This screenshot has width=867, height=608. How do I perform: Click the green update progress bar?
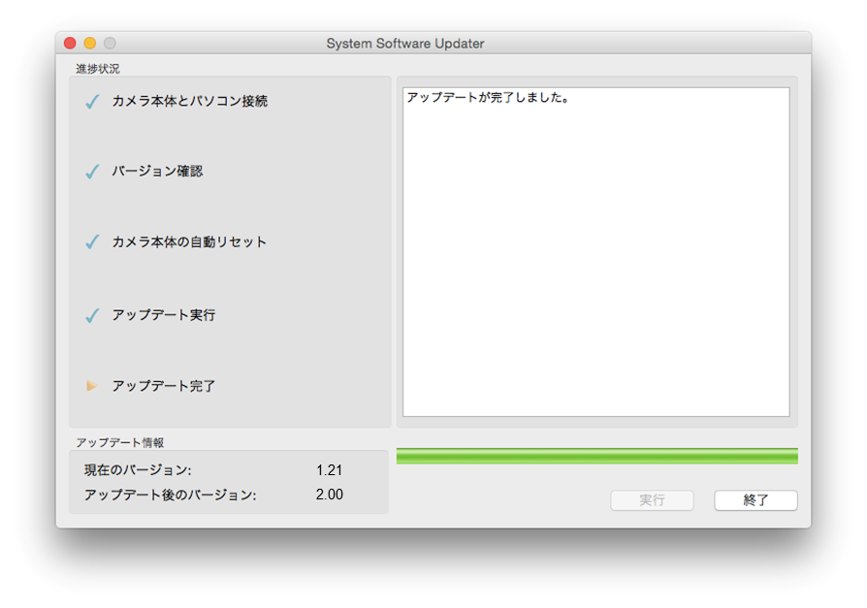coord(596,456)
